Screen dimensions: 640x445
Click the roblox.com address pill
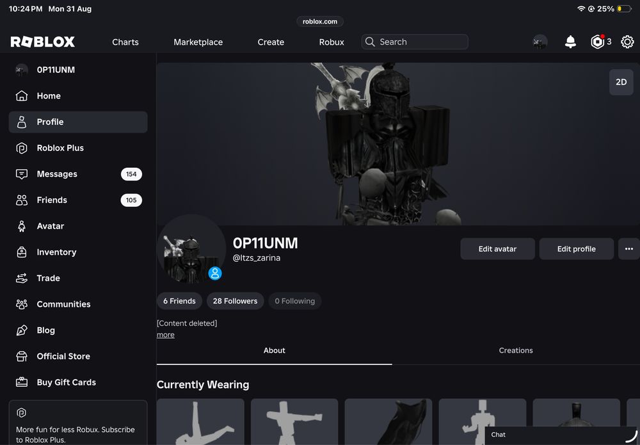(320, 21)
